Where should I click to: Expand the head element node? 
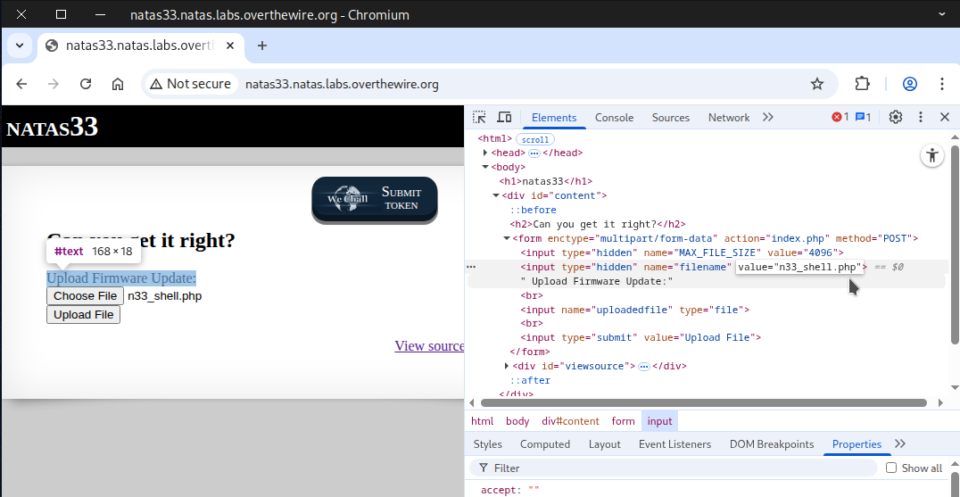pyautogui.click(x=485, y=153)
